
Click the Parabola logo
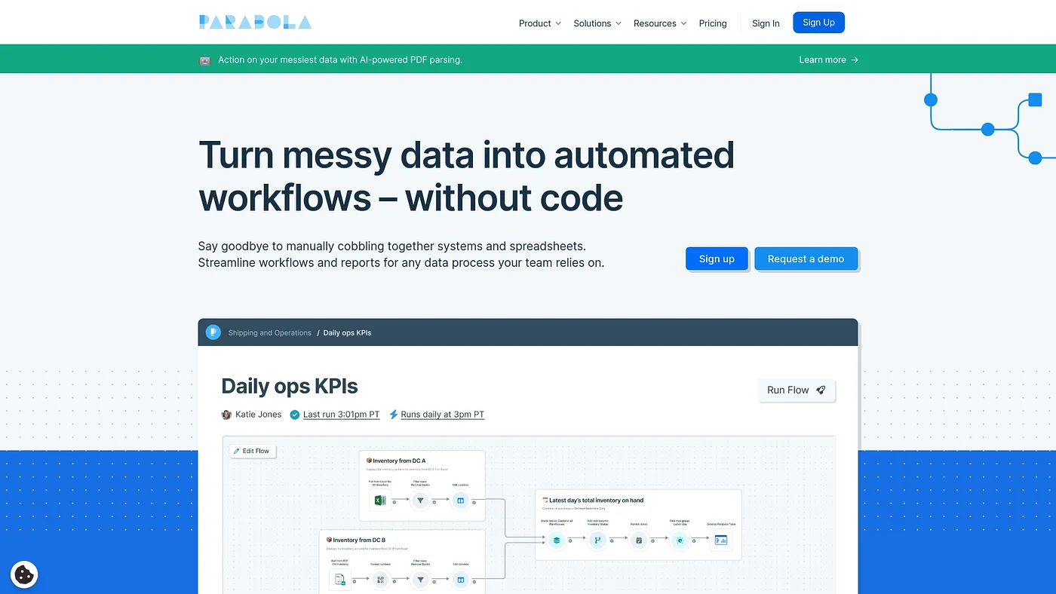coord(255,22)
